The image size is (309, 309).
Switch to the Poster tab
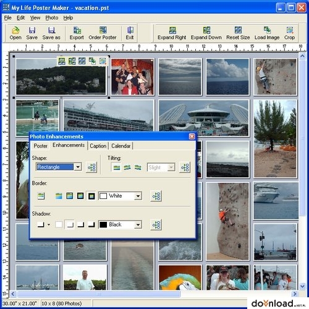(41, 146)
